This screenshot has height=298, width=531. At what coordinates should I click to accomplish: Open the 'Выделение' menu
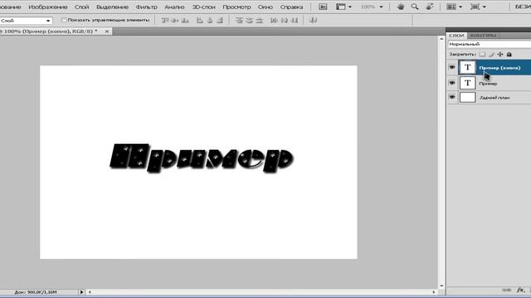(112, 7)
